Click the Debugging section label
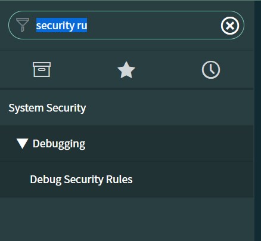The height and width of the screenshot is (241, 261). (59, 144)
